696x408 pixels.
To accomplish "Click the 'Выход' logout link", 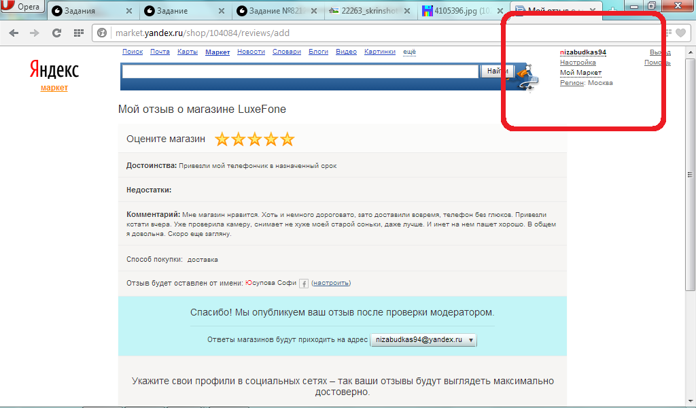I will click(660, 52).
